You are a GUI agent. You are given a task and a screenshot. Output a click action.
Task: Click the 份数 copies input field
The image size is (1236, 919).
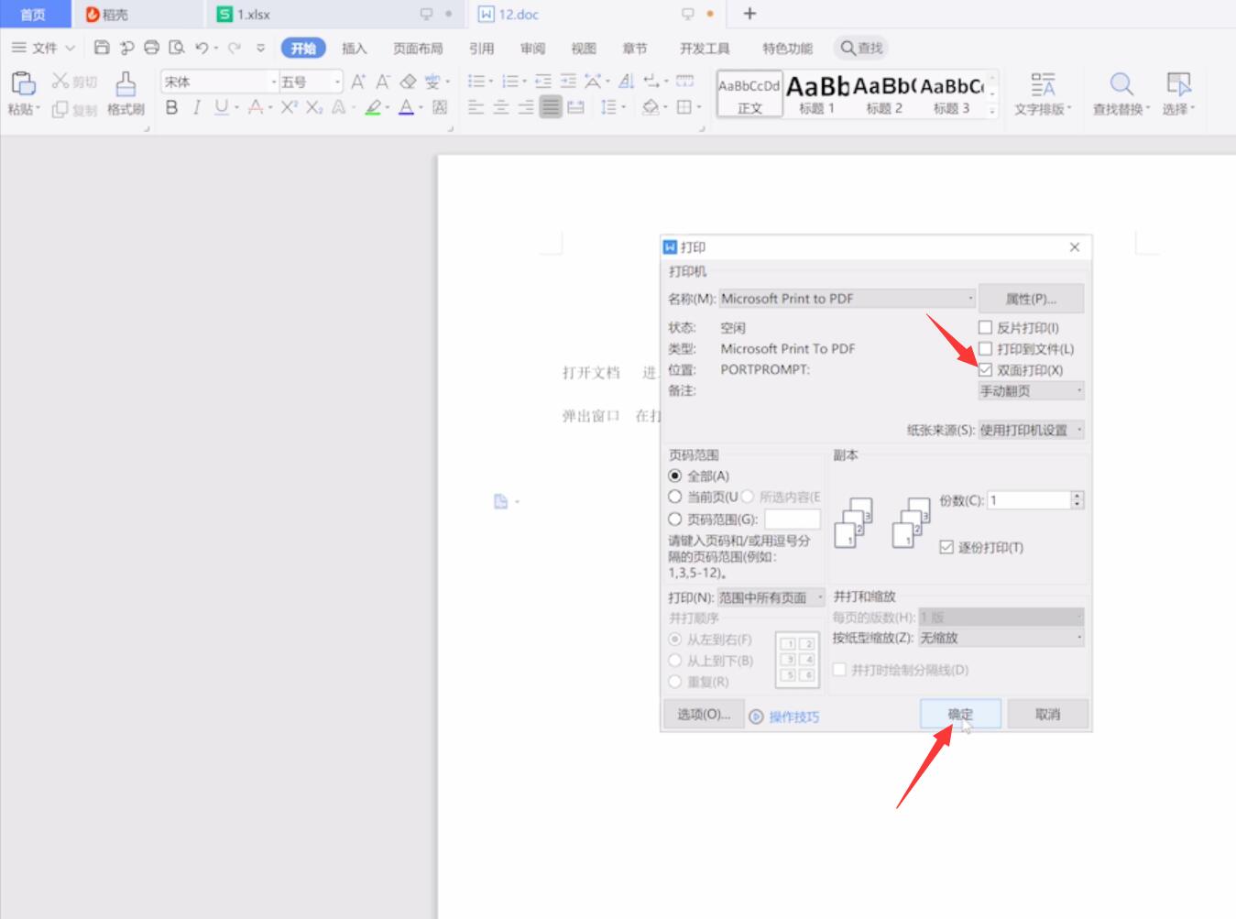coord(1029,500)
